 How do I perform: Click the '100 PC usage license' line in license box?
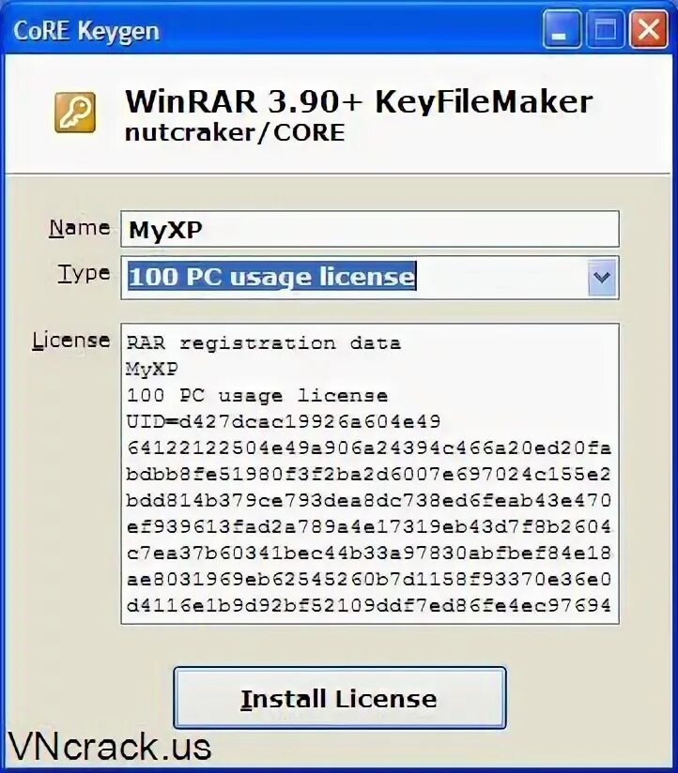(x=257, y=395)
